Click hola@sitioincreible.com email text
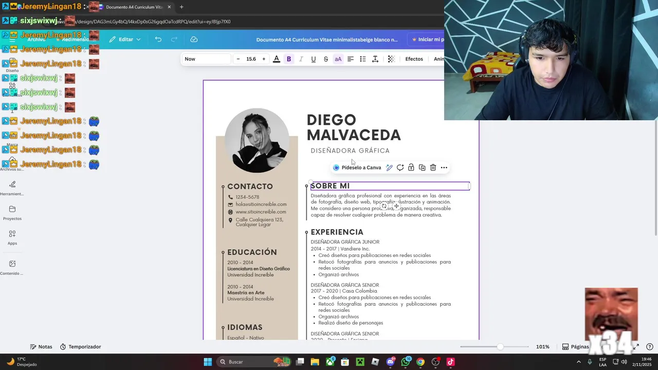The image size is (658, 370). tap(261, 205)
